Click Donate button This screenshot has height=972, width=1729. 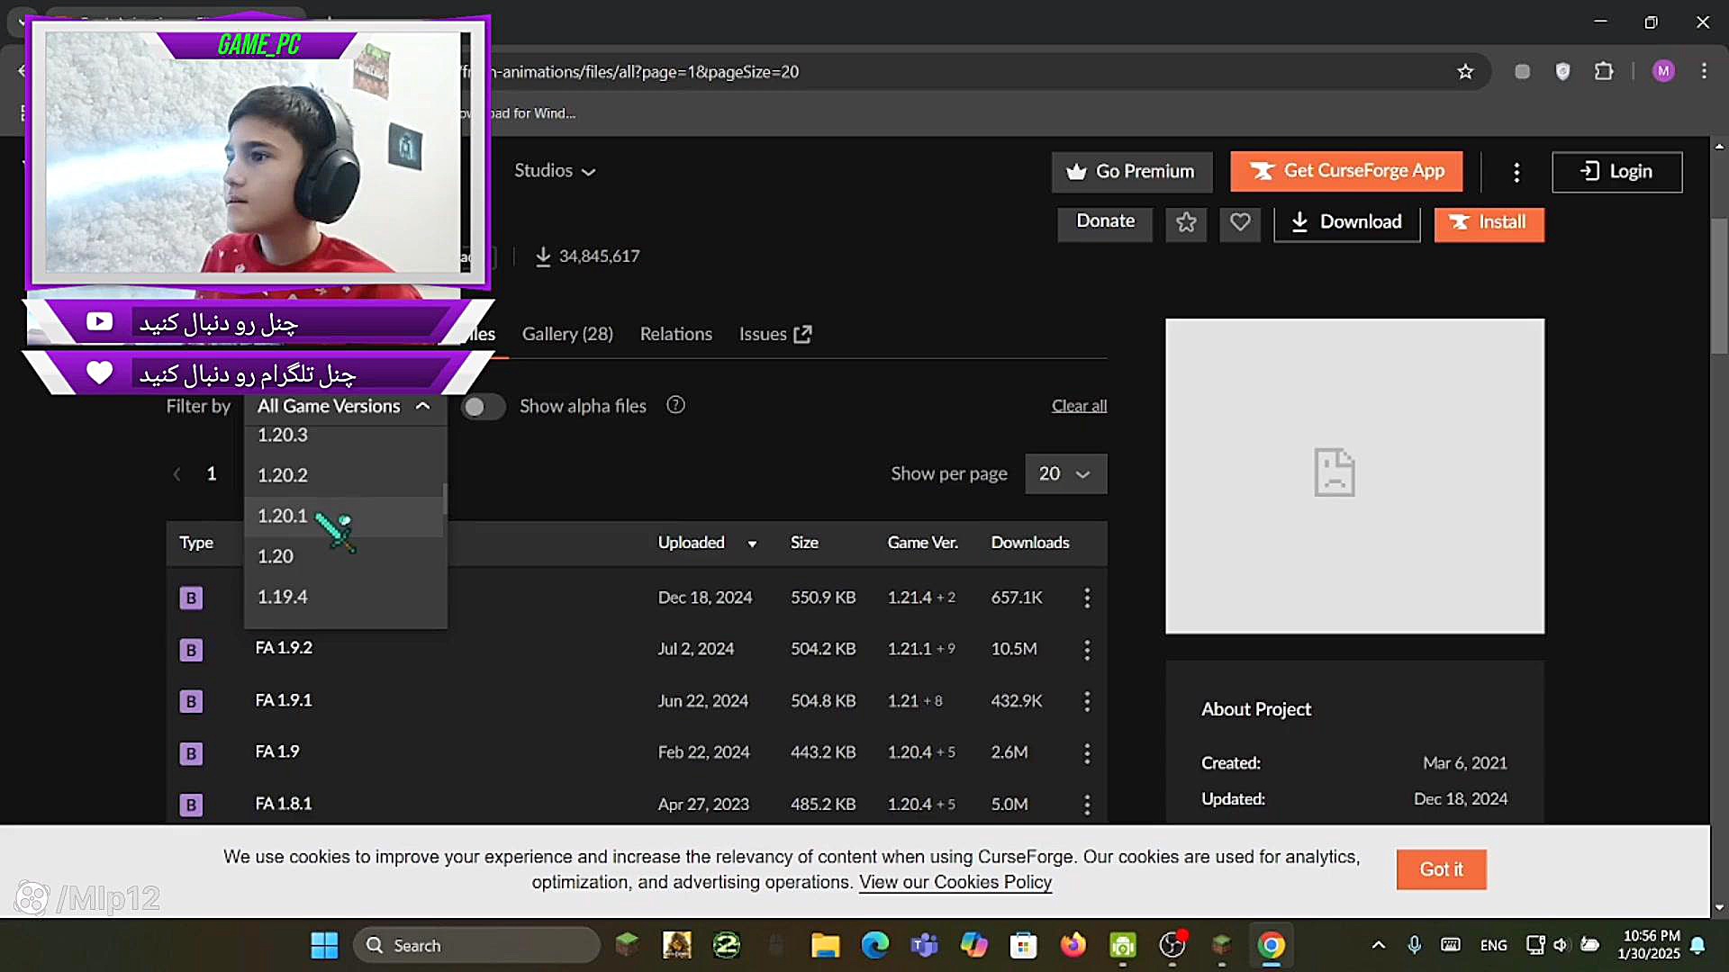pyautogui.click(x=1105, y=222)
